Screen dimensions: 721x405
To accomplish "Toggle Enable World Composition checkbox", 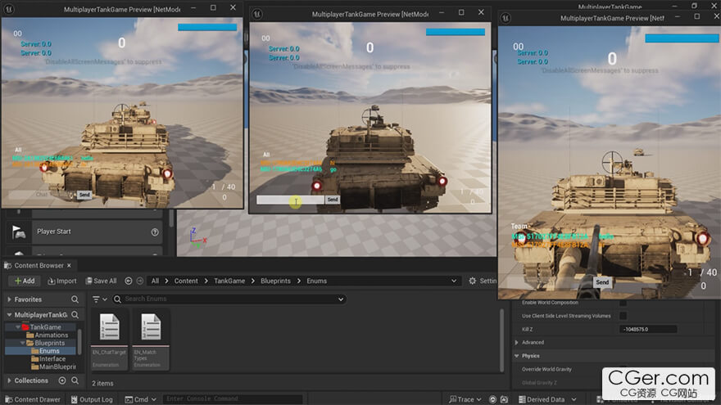I will click(x=623, y=303).
